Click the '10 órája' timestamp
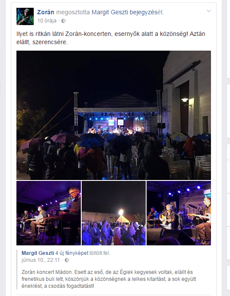This screenshot has height=296, width=230. tap(47, 21)
